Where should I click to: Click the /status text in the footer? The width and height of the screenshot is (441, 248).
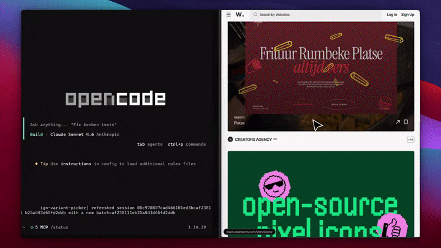click(x=59, y=227)
